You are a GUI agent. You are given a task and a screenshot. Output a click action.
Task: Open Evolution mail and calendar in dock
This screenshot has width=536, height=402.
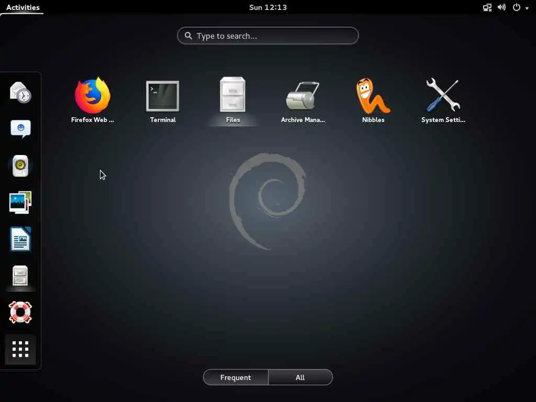(x=20, y=92)
